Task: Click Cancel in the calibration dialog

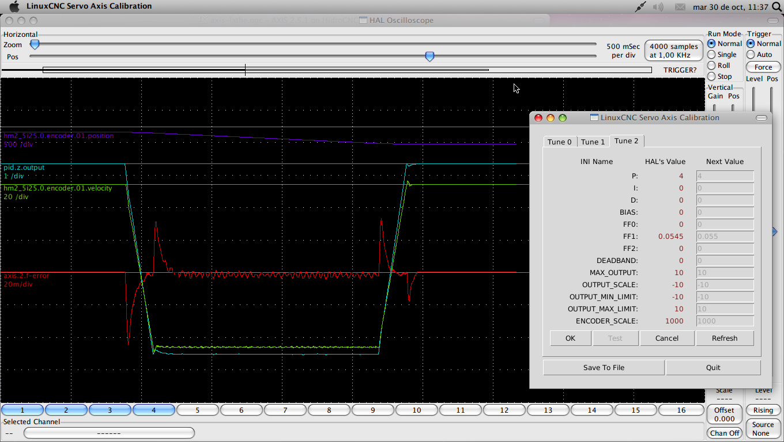Action: point(667,338)
